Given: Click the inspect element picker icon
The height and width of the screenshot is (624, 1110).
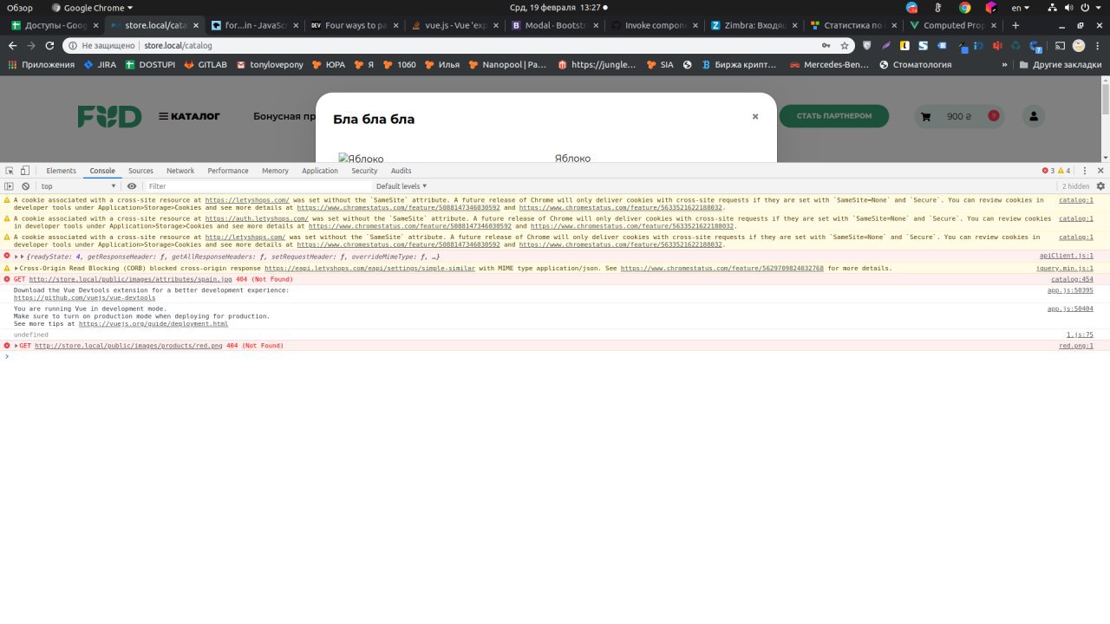Looking at the screenshot, I should (10, 171).
